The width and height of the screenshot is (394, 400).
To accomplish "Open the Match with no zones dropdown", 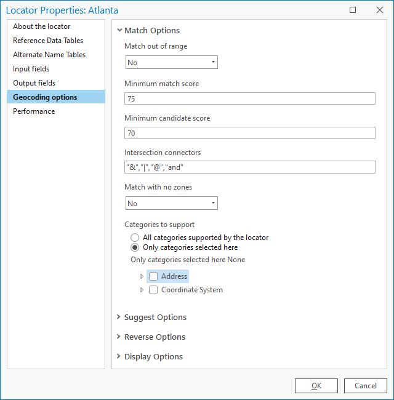I will coord(171,203).
